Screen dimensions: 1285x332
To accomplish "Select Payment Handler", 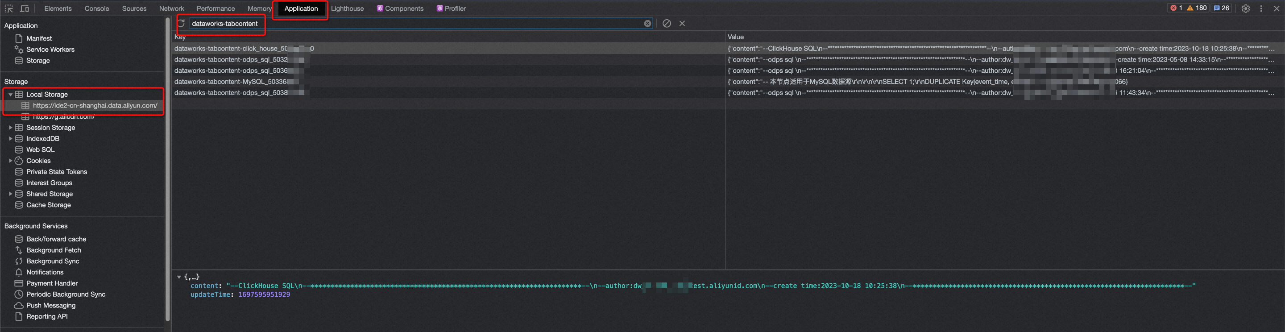I will (x=52, y=283).
